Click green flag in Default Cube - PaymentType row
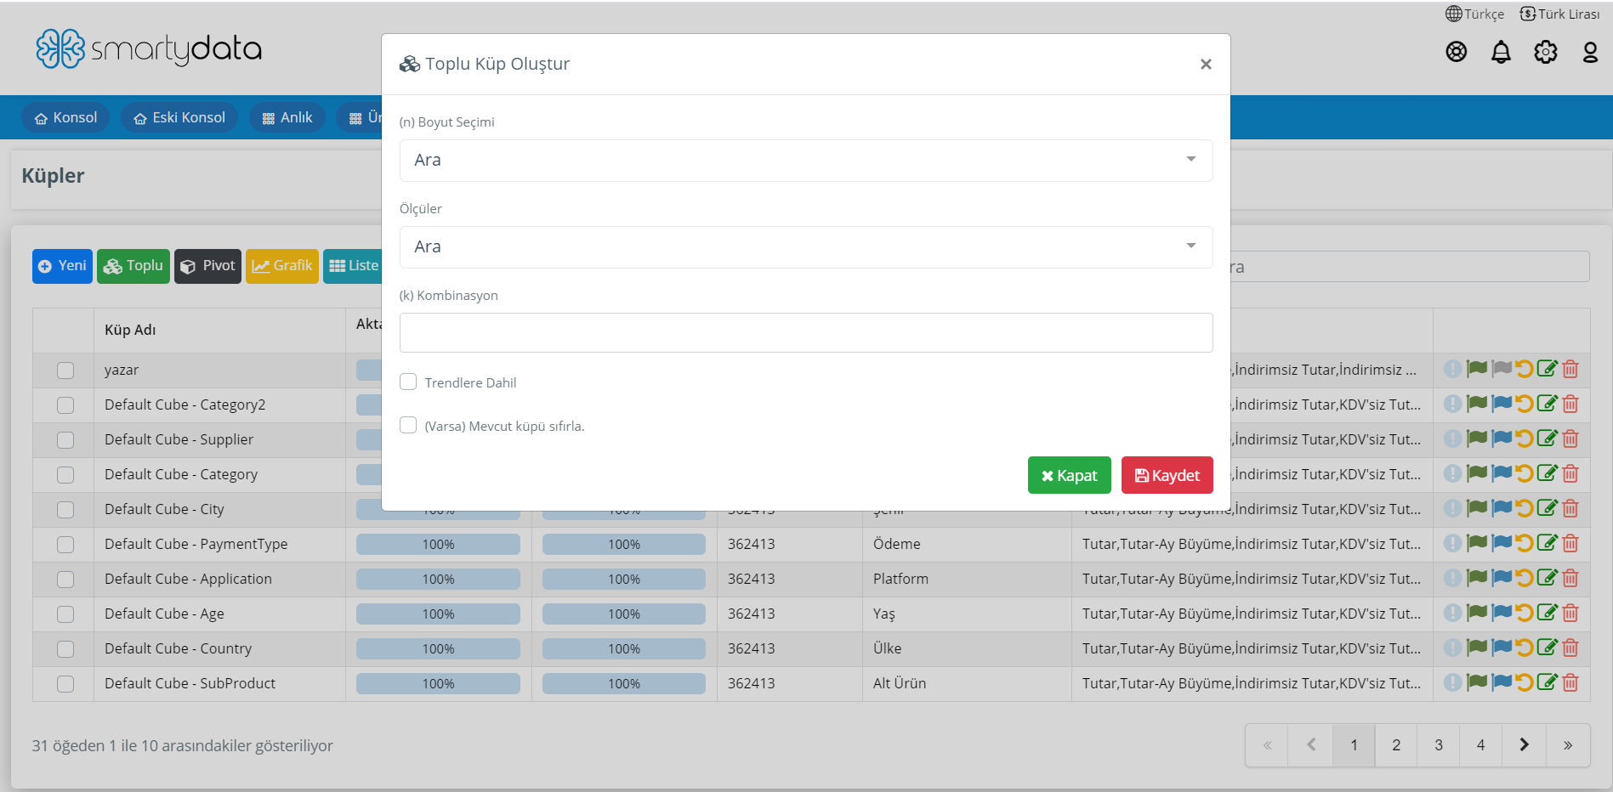Screen dimensions: 1613x792 click(x=1477, y=543)
